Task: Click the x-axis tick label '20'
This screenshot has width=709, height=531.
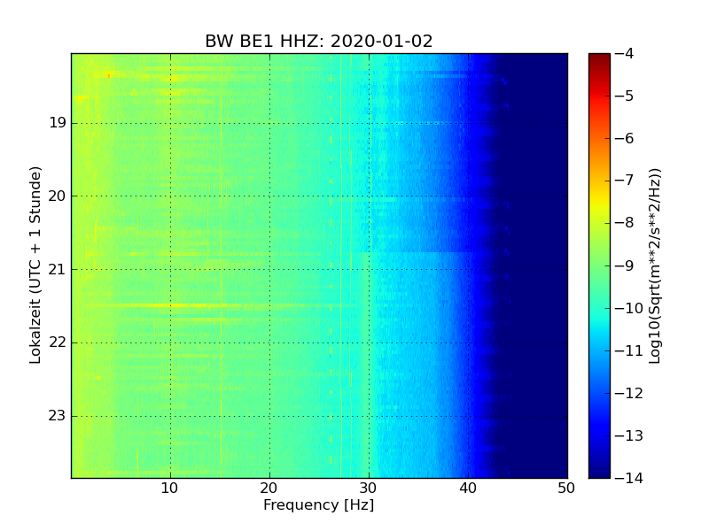Action: pos(269,489)
